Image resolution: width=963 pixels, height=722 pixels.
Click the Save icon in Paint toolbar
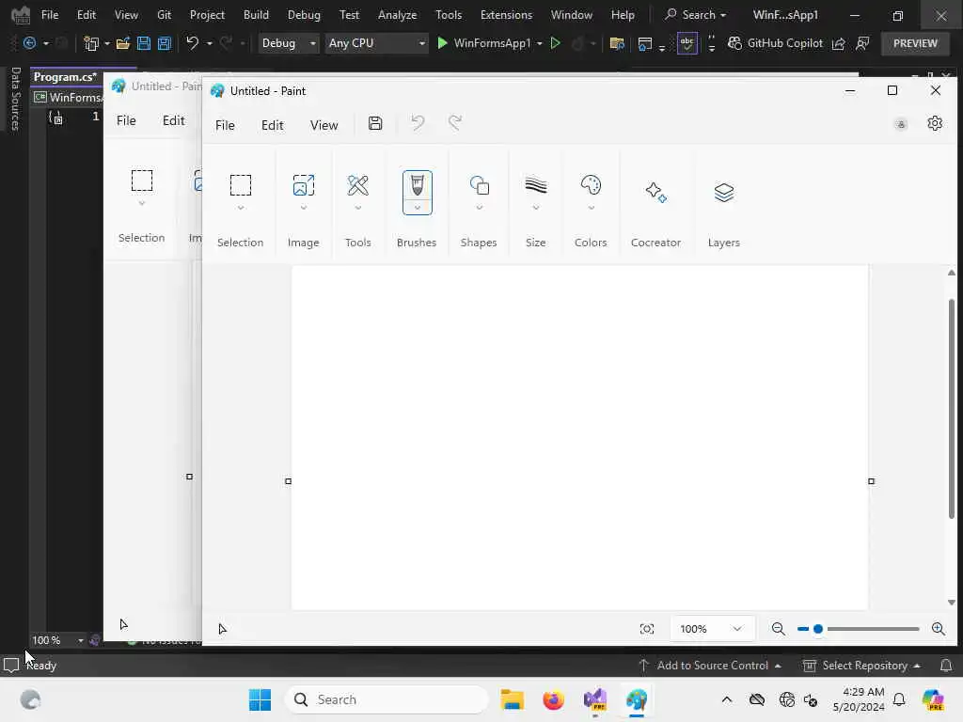point(375,123)
